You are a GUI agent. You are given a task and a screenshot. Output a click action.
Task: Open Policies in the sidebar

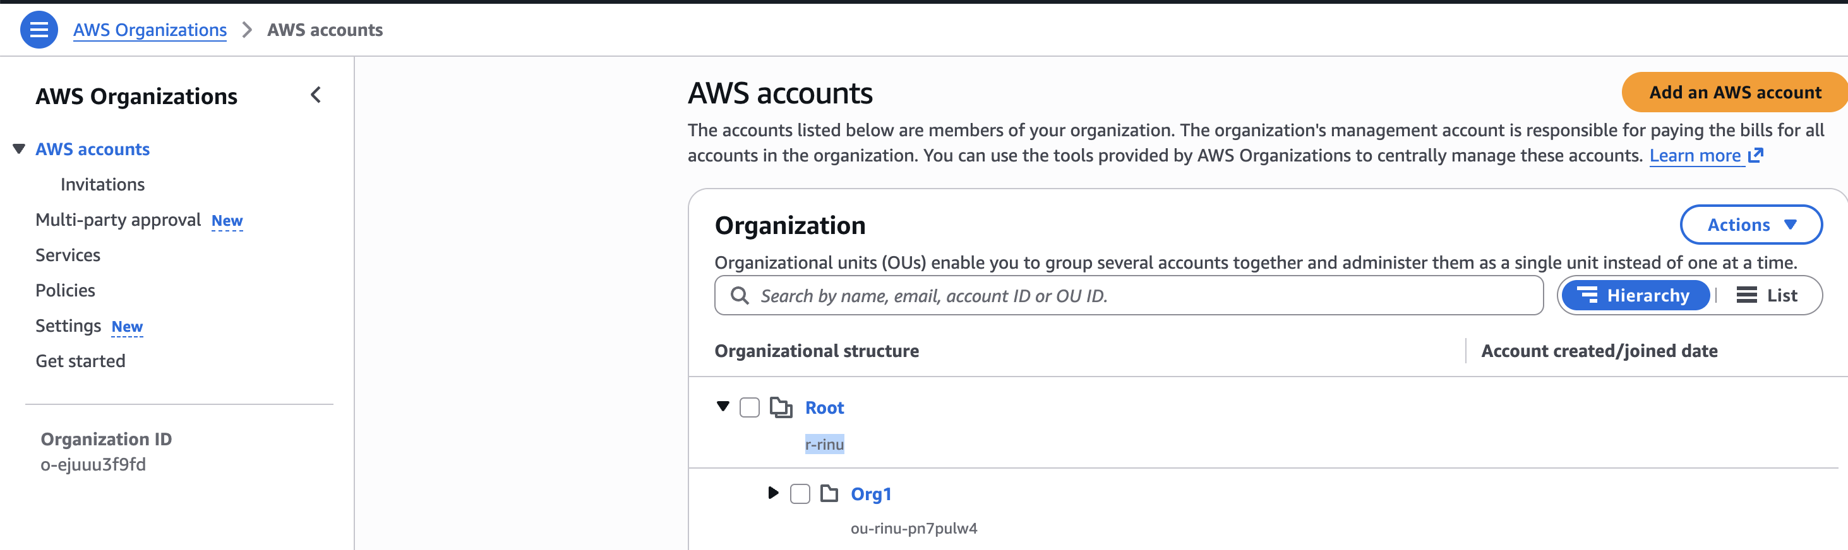click(65, 290)
